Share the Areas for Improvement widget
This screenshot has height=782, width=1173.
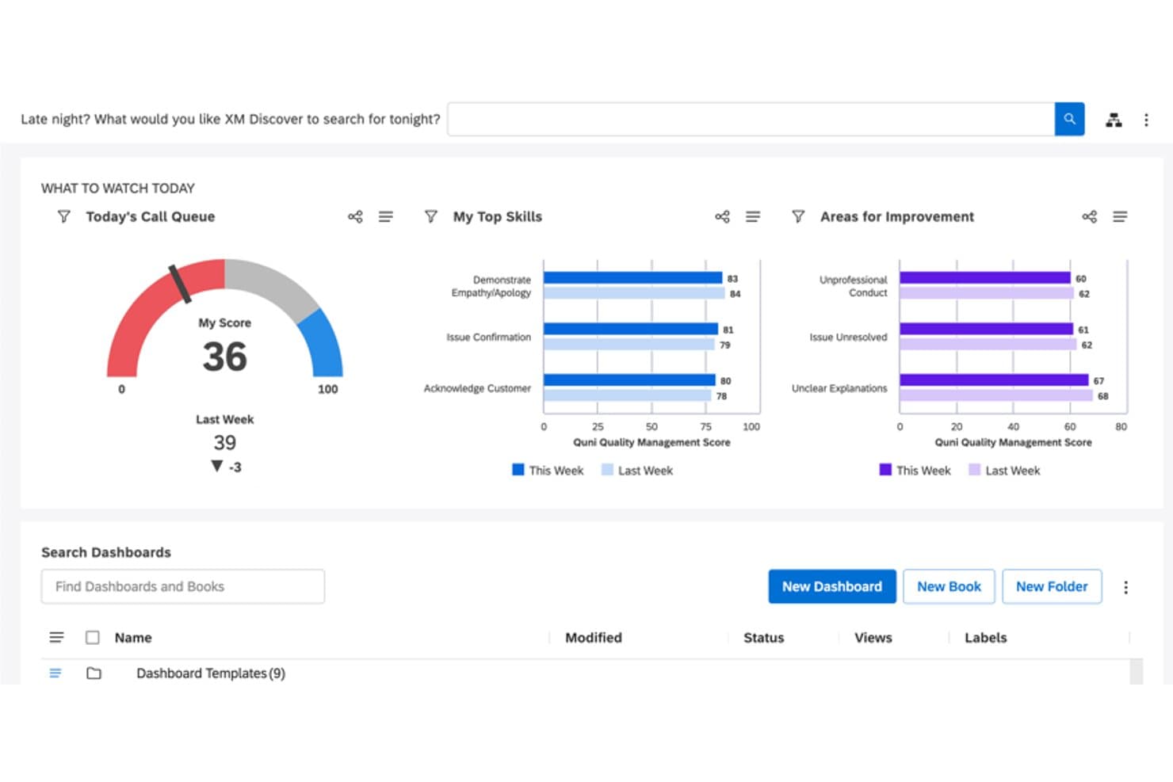1090,216
